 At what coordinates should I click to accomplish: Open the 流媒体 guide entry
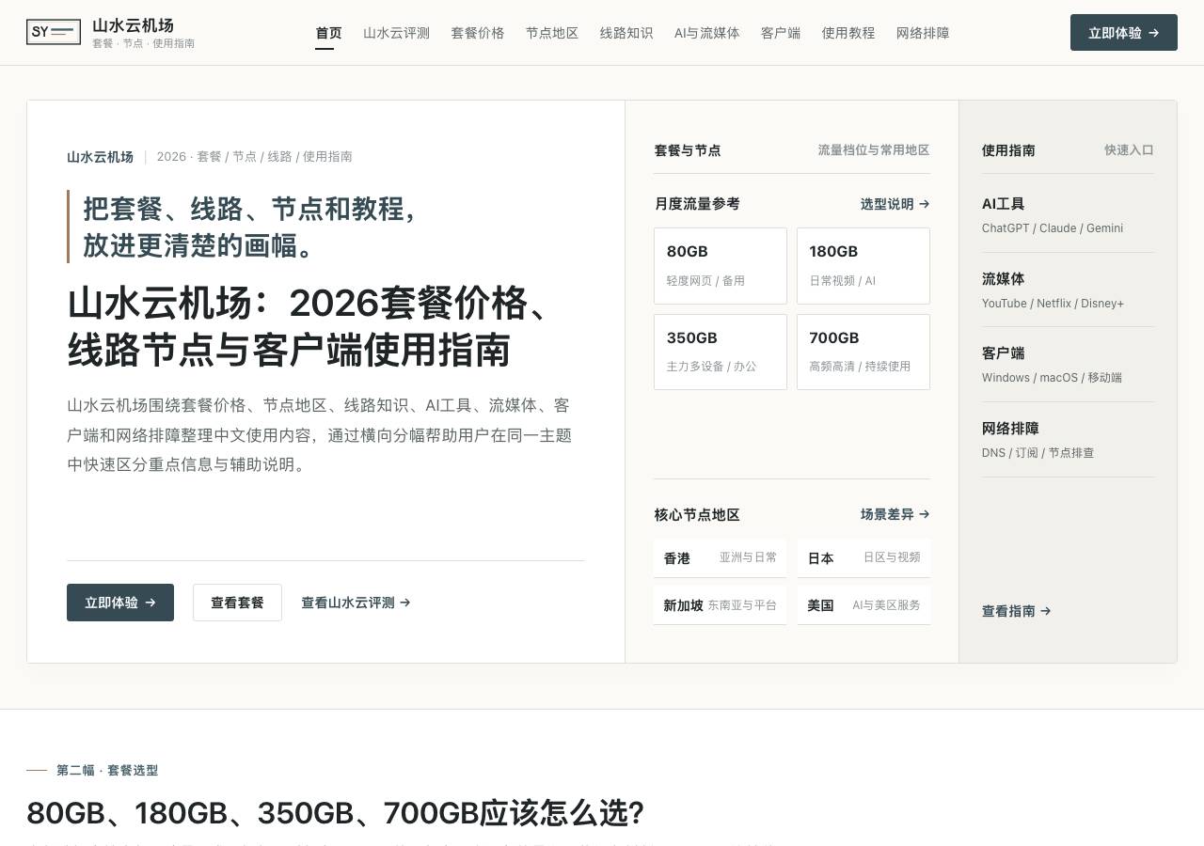(1068, 290)
